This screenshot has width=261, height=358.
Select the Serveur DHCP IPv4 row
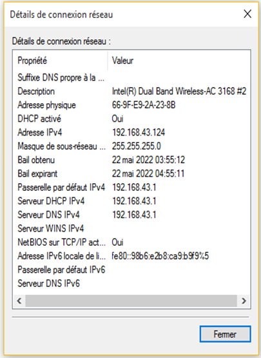(x=132, y=201)
